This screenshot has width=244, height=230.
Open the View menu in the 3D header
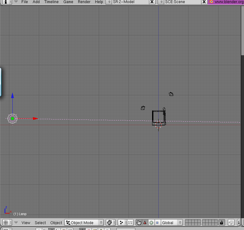(26, 223)
